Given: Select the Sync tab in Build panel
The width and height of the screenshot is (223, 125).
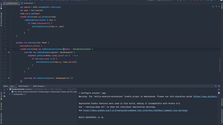Looking at the screenshot, I should [12, 86].
